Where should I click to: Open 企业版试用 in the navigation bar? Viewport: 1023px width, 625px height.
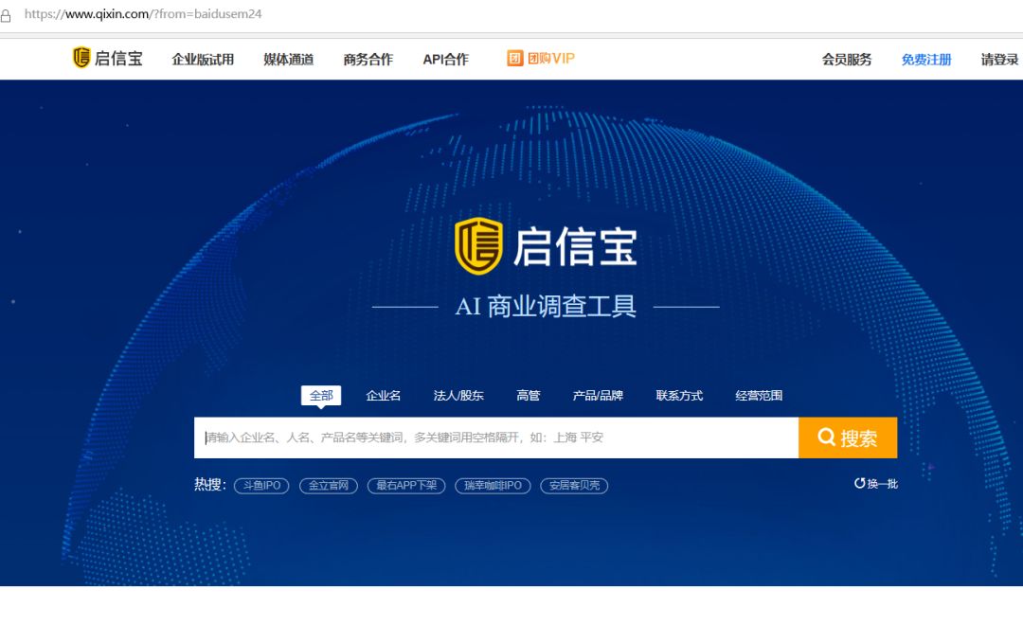tap(203, 60)
